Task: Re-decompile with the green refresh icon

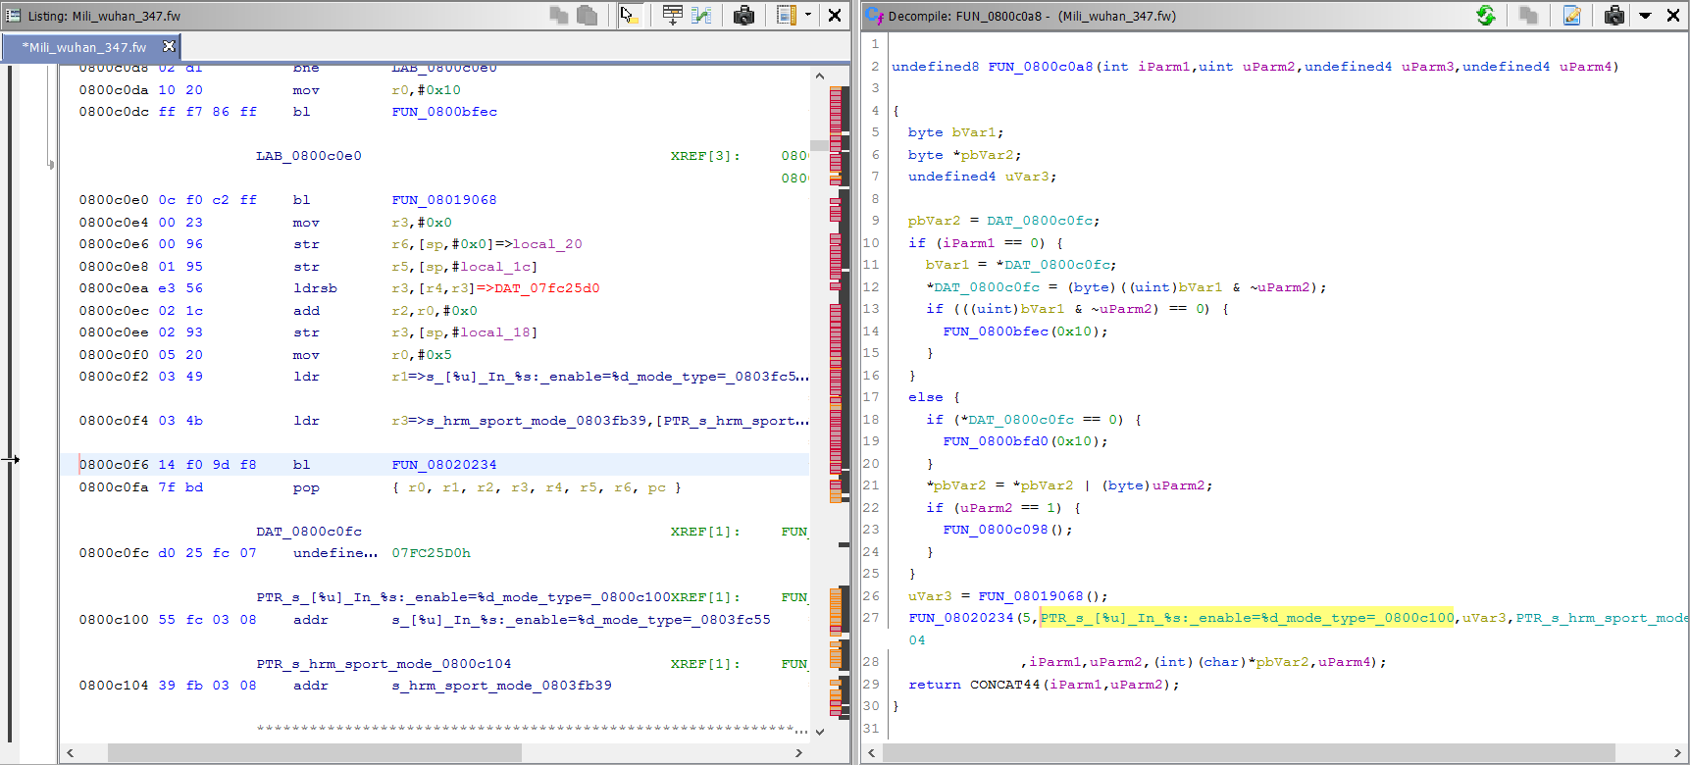Action: pos(1486,15)
